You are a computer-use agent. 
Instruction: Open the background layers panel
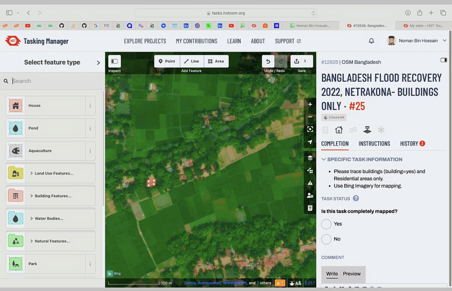(310, 158)
